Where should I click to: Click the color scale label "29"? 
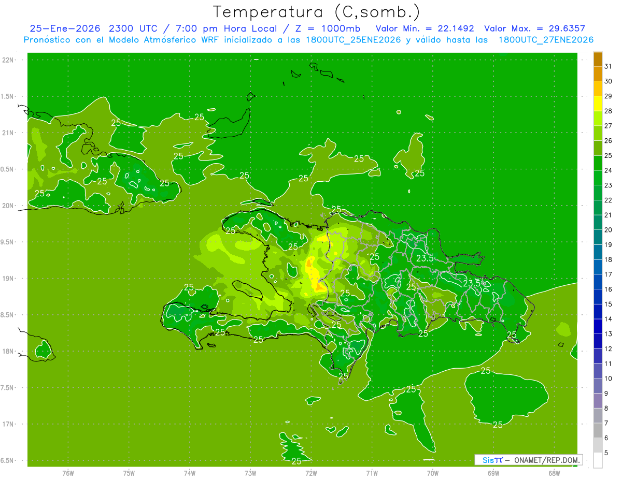608,96
